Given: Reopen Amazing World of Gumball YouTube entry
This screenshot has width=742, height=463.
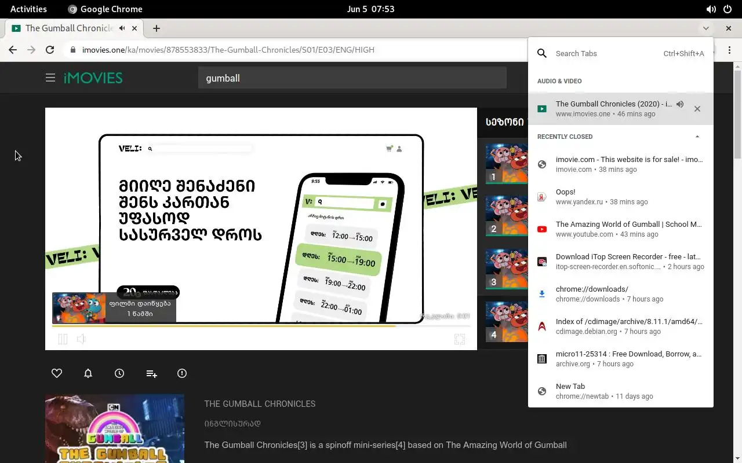Looking at the screenshot, I should pyautogui.click(x=621, y=229).
